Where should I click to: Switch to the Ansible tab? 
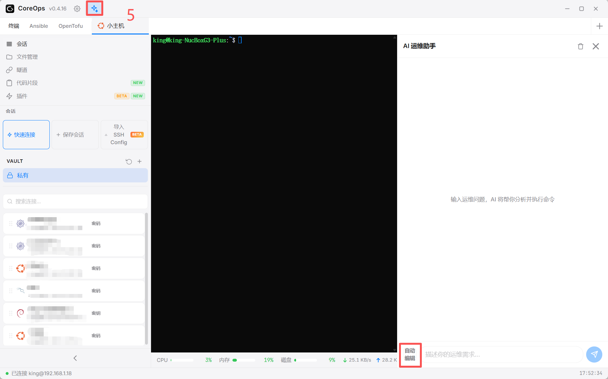click(x=39, y=26)
